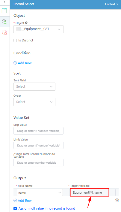Click the Limit Value input field

pos(38,145)
